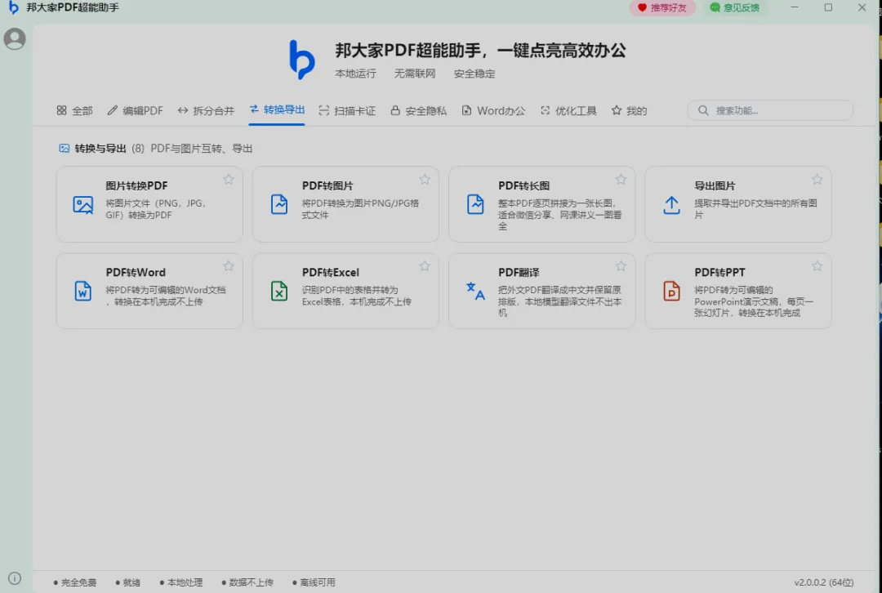Maximize the application window
This screenshot has width=882, height=593.
click(828, 8)
